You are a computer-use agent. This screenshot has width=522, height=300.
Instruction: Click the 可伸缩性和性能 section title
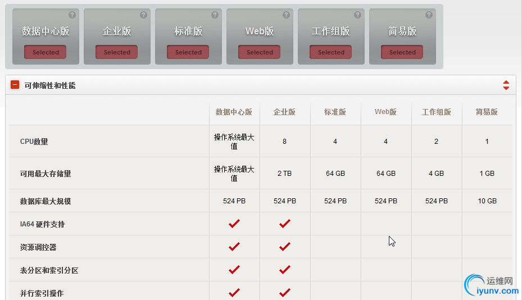(x=50, y=85)
